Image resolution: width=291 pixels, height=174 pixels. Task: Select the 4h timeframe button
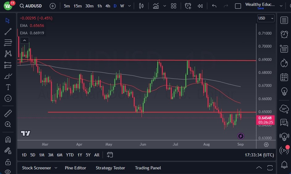tap(108, 6)
